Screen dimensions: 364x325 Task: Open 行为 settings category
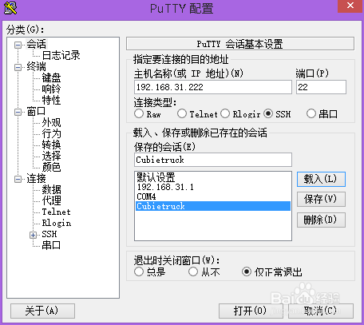tap(51, 134)
